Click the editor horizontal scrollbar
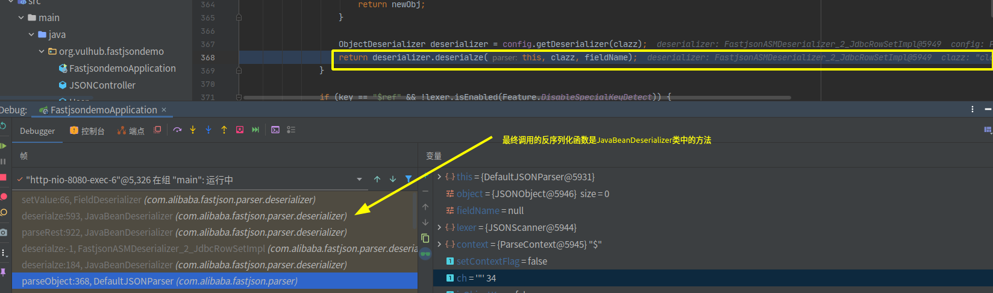This screenshot has height=293, width=993. pos(517,98)
